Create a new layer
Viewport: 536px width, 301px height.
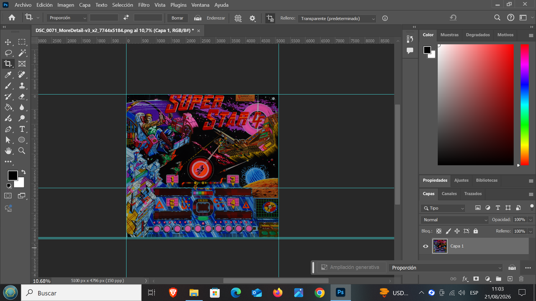[x=510, y=279]
